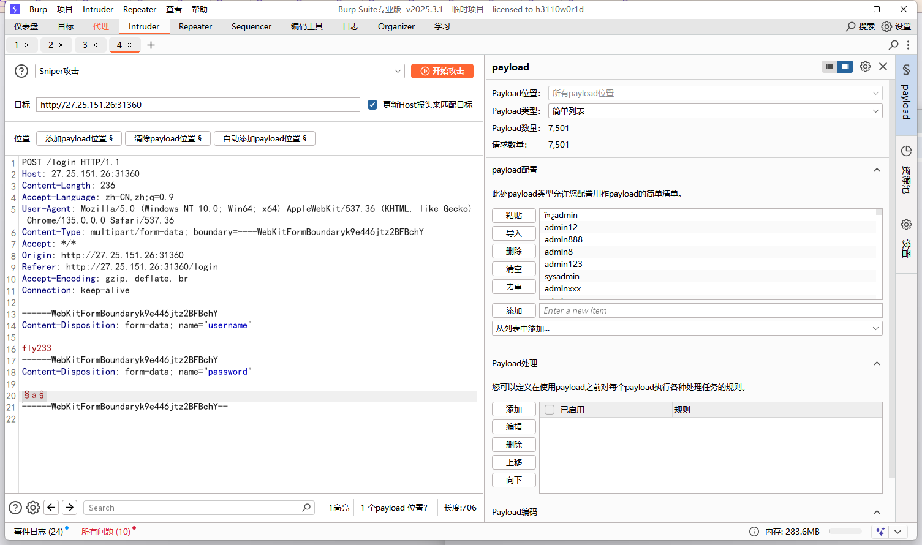
Task: Close the payload side panel
Action: tap(883, 67)
